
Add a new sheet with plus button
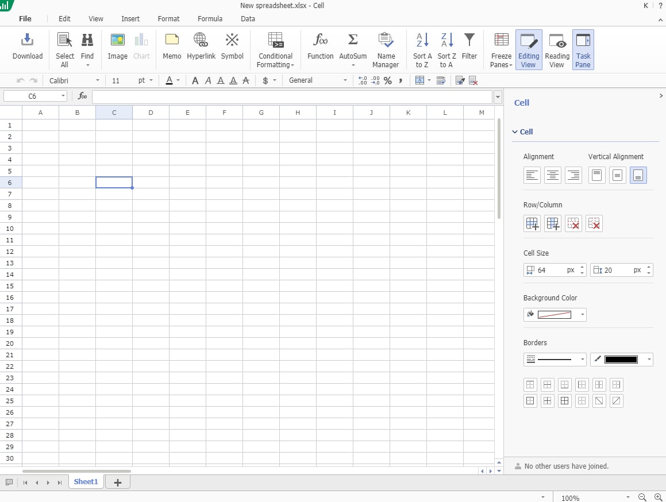pos(118,482)
